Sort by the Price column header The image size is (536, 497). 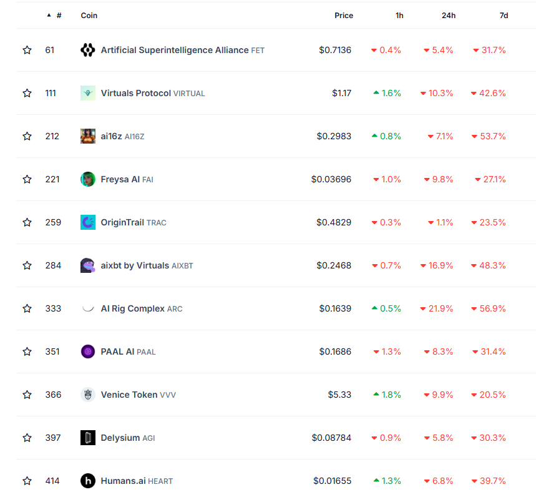point(344,16)
